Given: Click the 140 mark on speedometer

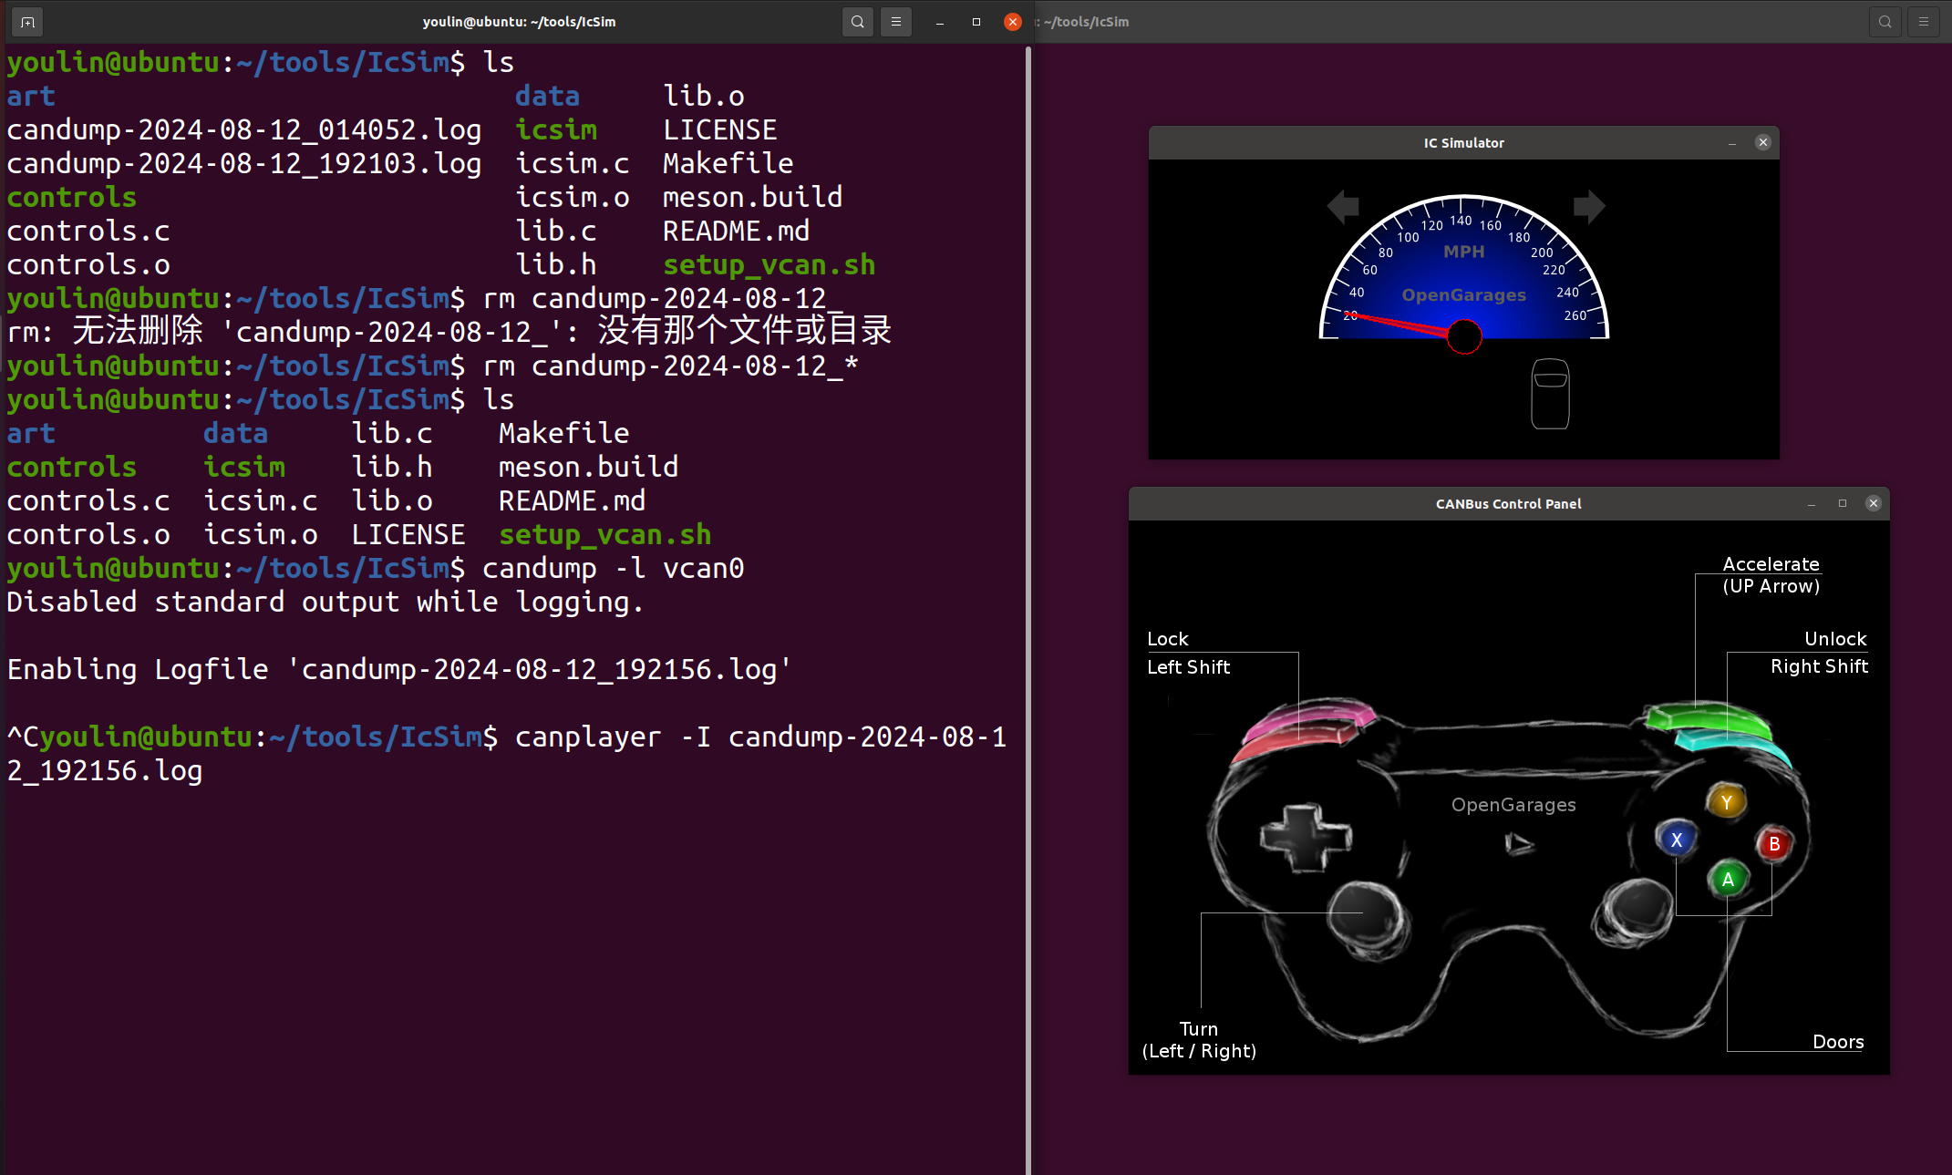Looking at the screenshot, I should click(x=1461, y=221).
